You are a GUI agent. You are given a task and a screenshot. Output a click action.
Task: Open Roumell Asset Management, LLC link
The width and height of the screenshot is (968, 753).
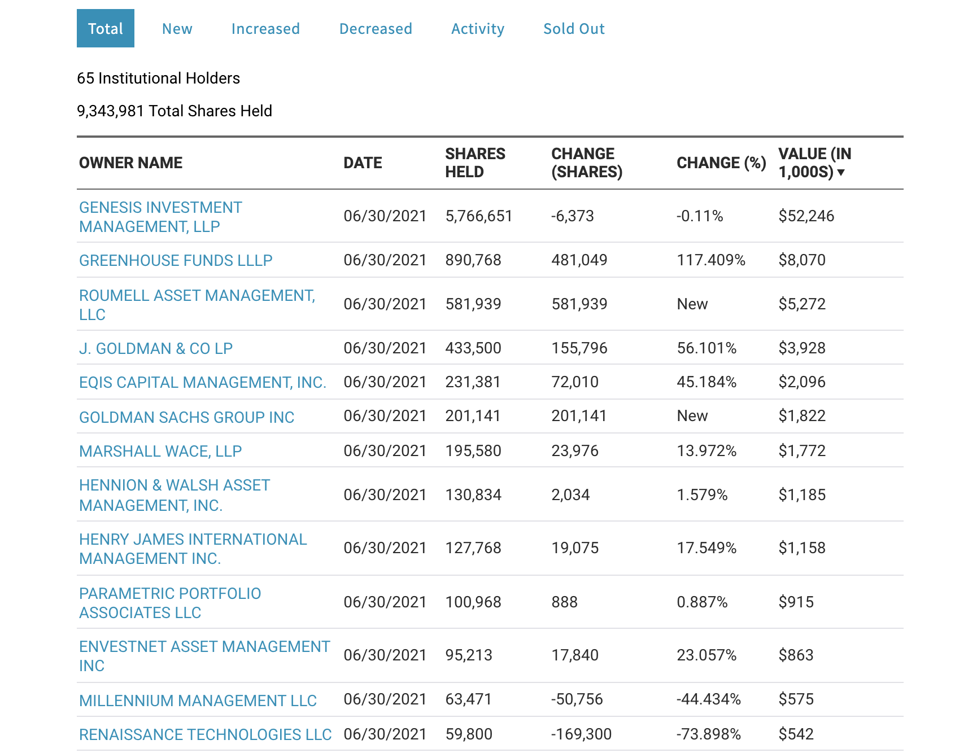tap(197, 305)
